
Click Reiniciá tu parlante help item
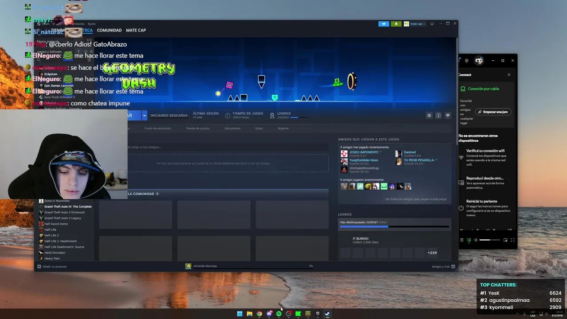(485, 208)
